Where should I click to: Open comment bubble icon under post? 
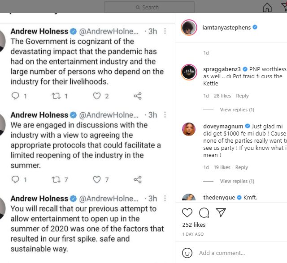coord(204,212)
